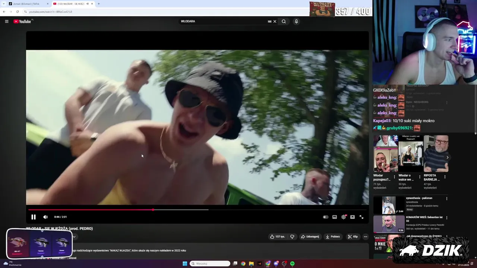Image resolution: width=477 pixels, height=268 pixels.
Task: Open more actions three-dot menu under video
Action: pos(366,236)
